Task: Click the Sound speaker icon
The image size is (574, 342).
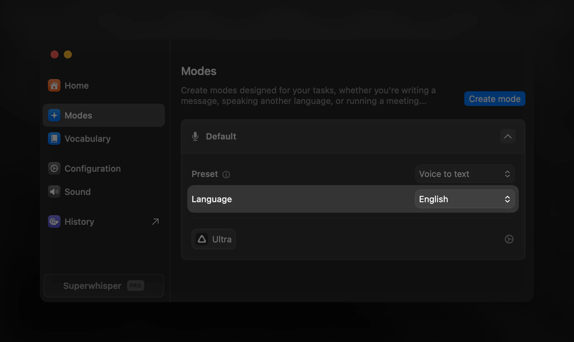Action: pyautogui.click(x=54, y=192)
